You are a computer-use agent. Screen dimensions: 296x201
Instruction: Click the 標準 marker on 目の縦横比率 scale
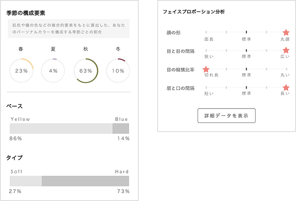point(246,69)
